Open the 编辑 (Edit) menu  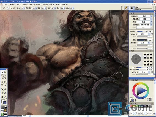click(12, 4)
